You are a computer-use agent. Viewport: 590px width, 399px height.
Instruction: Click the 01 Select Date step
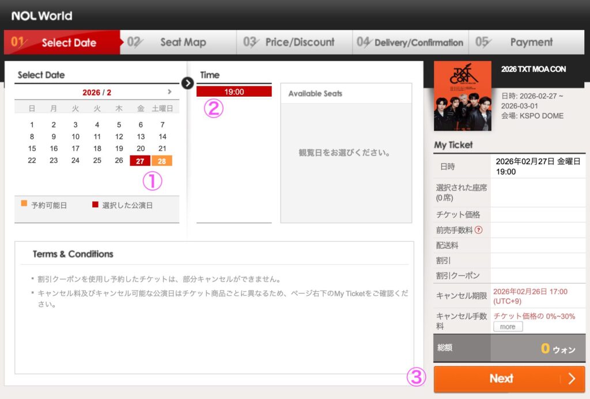(62, 42)
